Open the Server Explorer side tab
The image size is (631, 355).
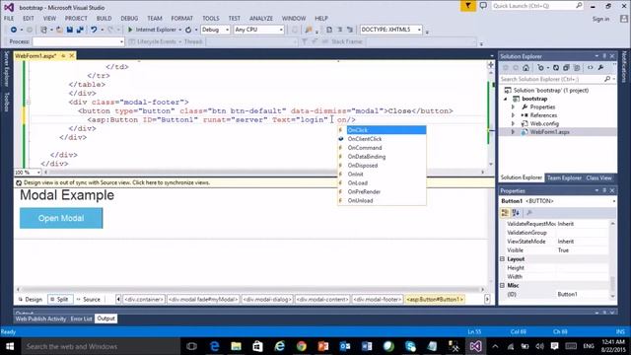pyautogui.click(x=7, y=69)
